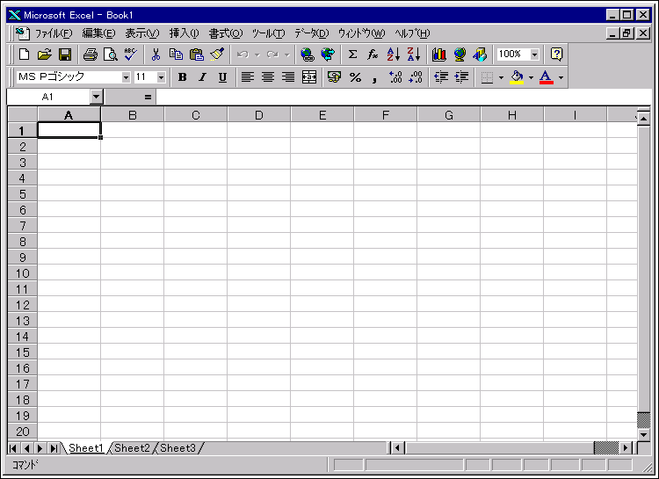Increase indent icon
The image size is (659, 479).
point(461,77)
